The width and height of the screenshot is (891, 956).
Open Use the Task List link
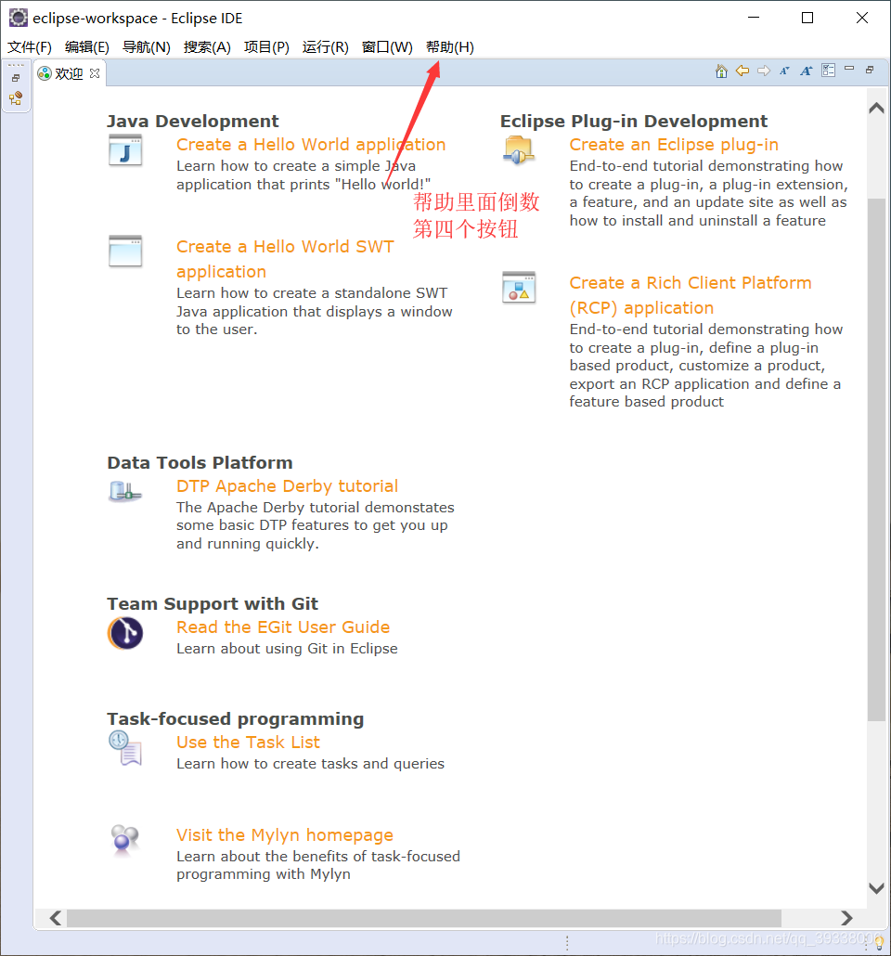click(248, 742)
